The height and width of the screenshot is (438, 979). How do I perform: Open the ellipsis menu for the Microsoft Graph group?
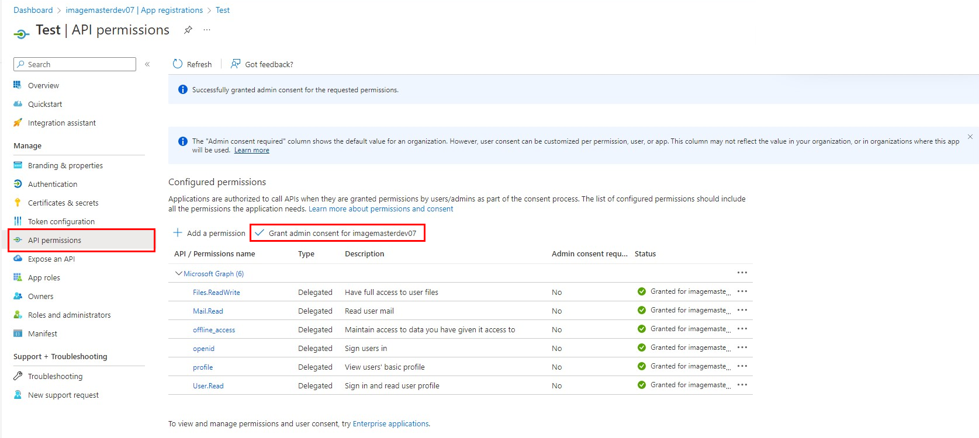[x=742, y=273]
